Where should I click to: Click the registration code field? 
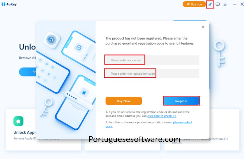click(152, 73)
